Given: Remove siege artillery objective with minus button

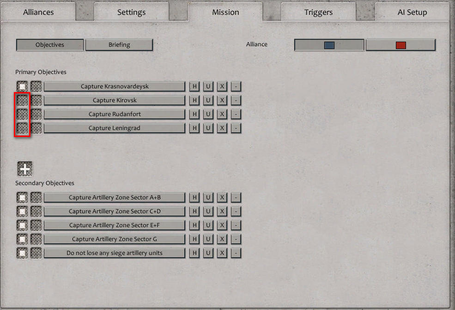Looking at the screenshot, I should click(x=236, y=253).
